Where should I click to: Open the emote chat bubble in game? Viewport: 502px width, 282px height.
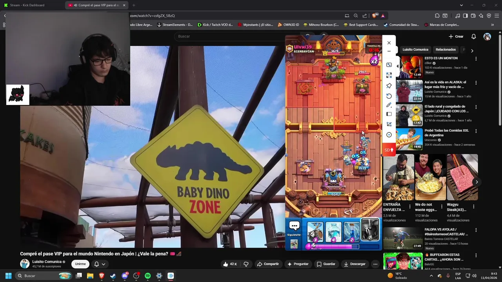click(294, 226)
